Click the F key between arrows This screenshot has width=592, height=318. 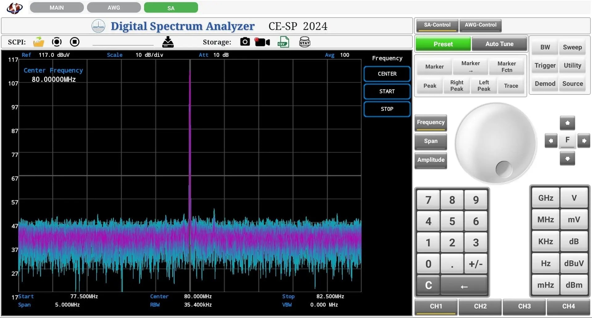[567, 140]
